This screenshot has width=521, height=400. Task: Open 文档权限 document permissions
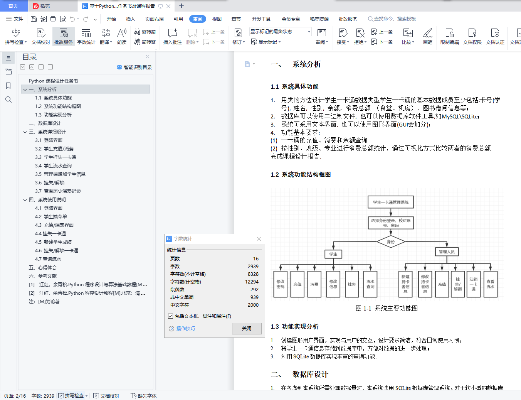pos(472,37)
